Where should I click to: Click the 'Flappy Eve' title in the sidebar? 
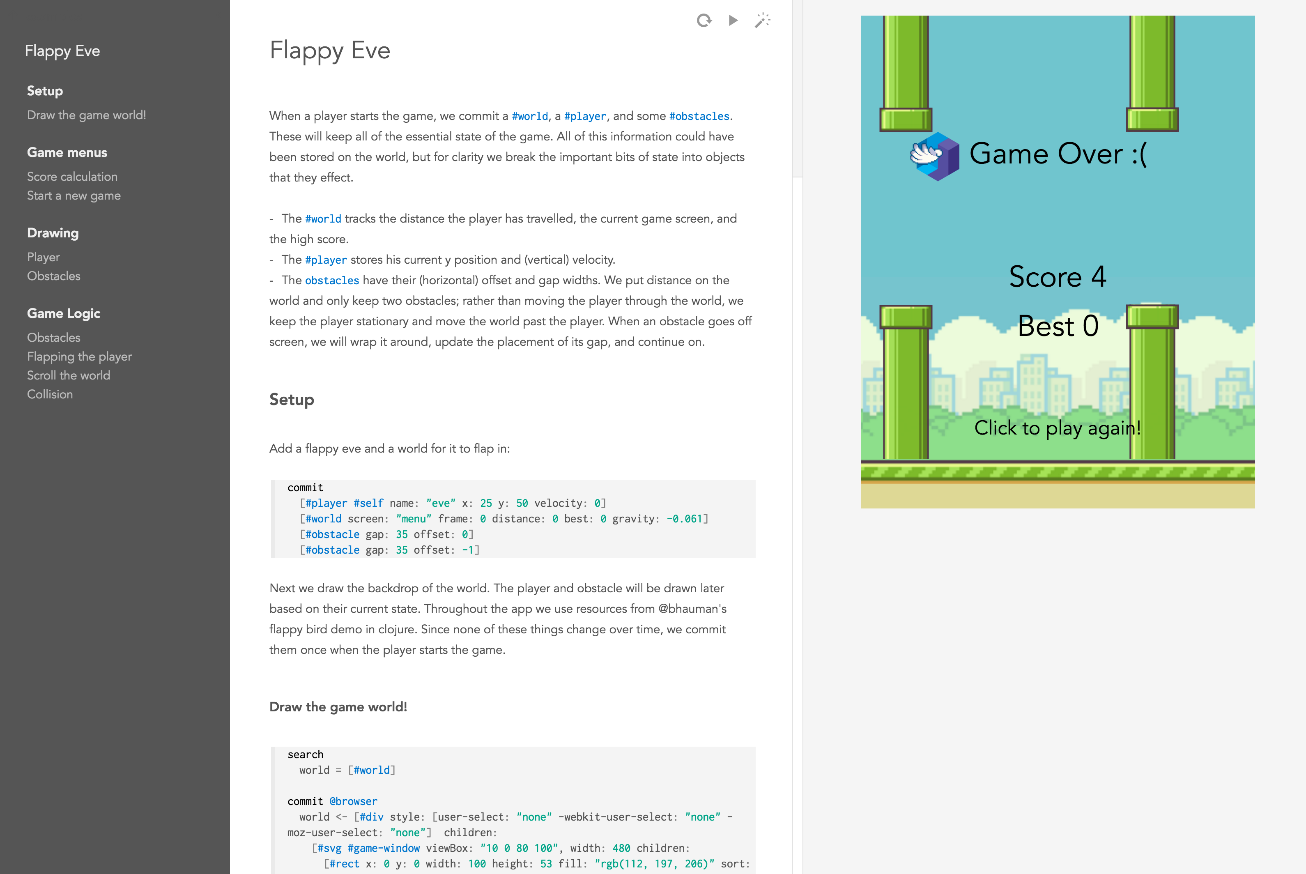(62, 51)
